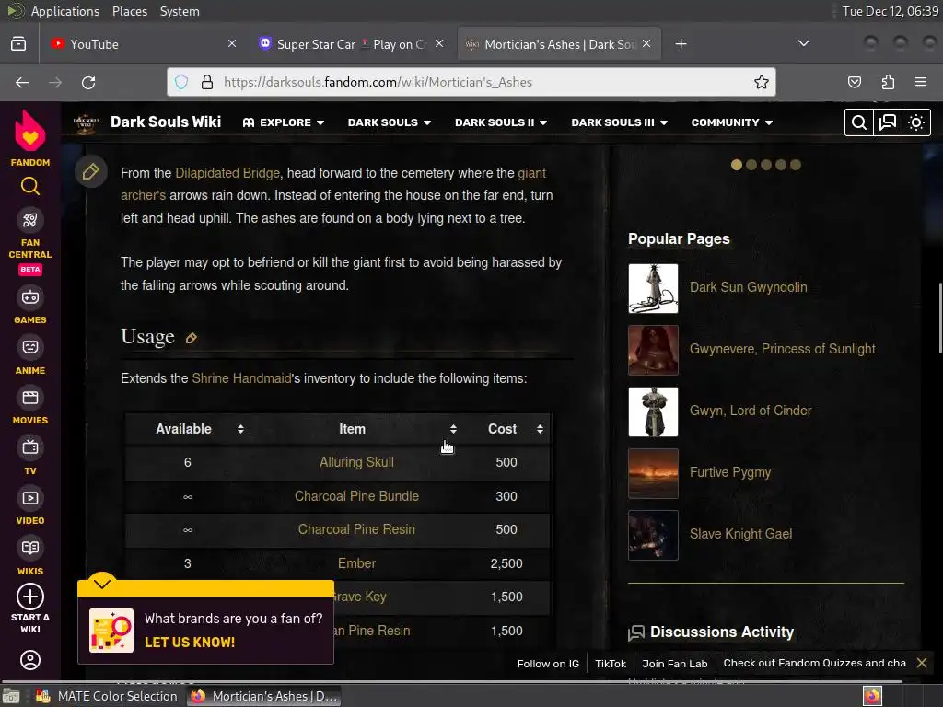The image size is (943, 707).
Task: Open the TV sidebar icon
Action: [30, 447]
